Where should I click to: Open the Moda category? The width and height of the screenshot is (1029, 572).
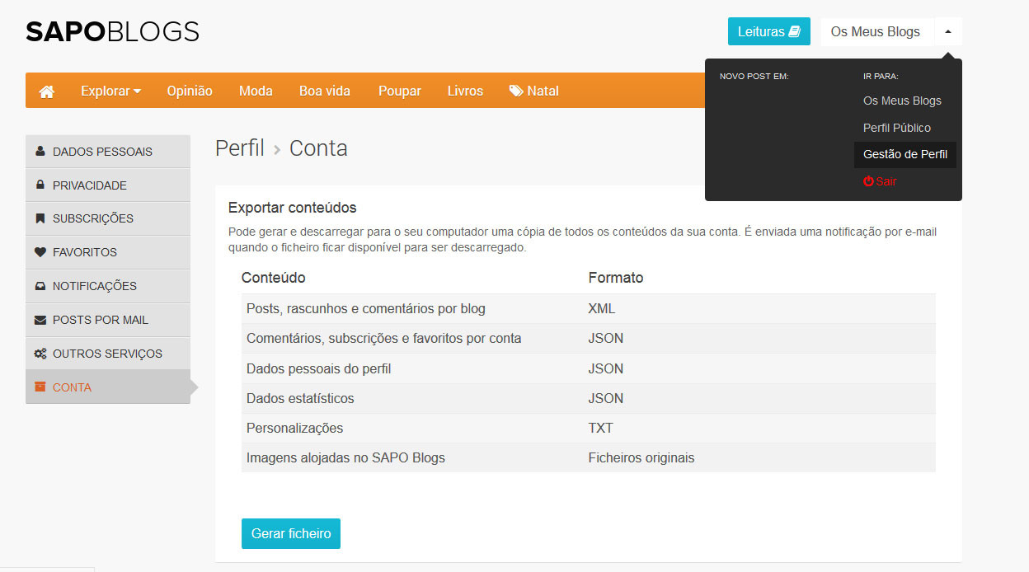pos(256,91)
